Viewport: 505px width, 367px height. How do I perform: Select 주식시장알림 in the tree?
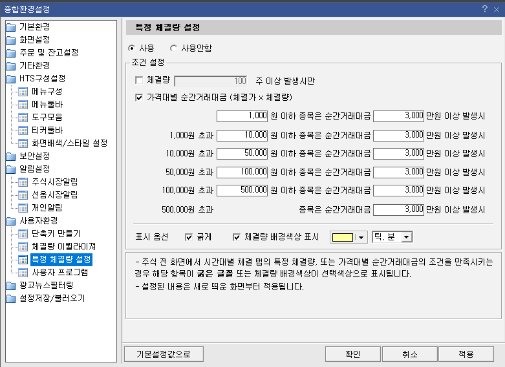point(55,182)
